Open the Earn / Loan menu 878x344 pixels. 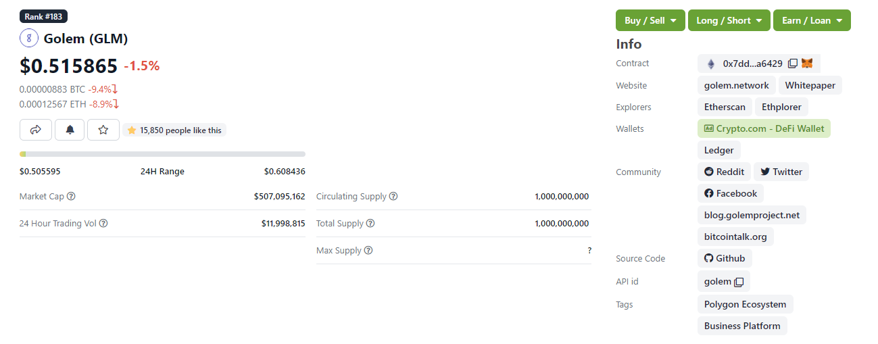point(812,20)
